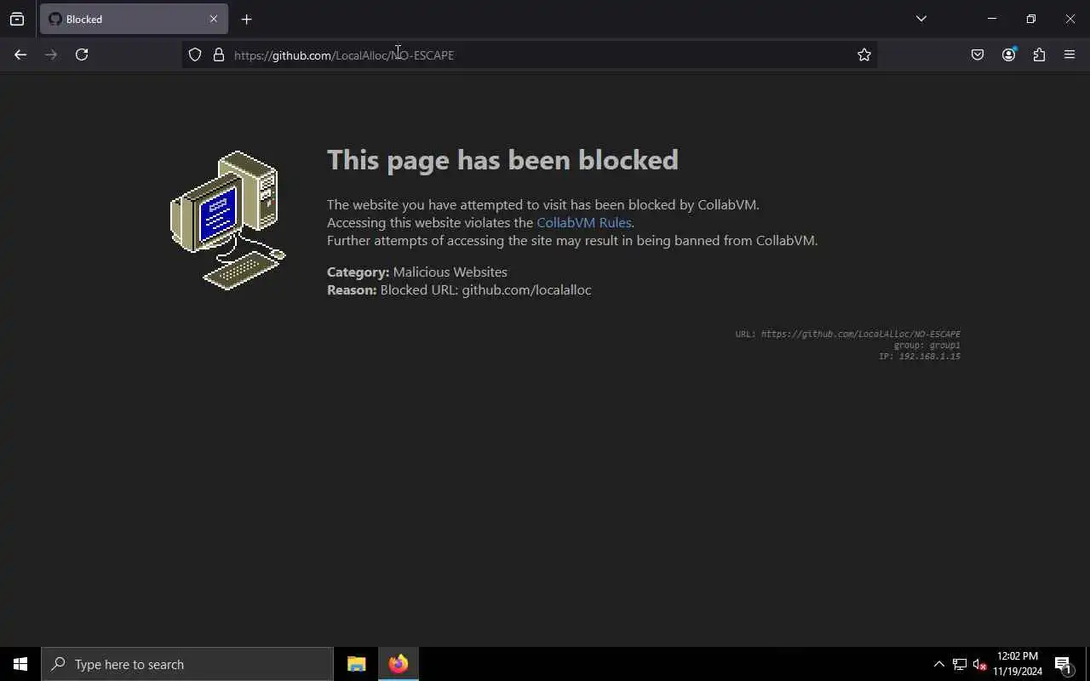Screen dimensions: 1090x681
Task: Click the 'This page has been blocked' heading
Action: tap(502, 160)
